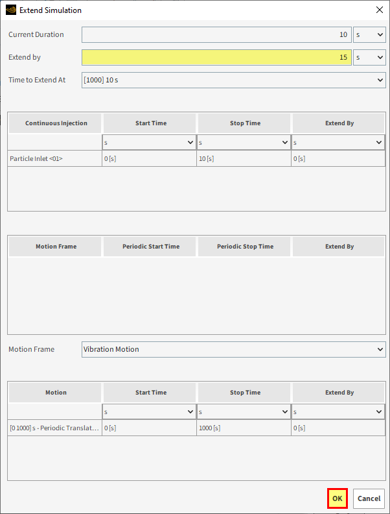The image size is (390, 514).
Task: Click the Extend Simulation app icon in title bar
Action: [x=11, y=10]
